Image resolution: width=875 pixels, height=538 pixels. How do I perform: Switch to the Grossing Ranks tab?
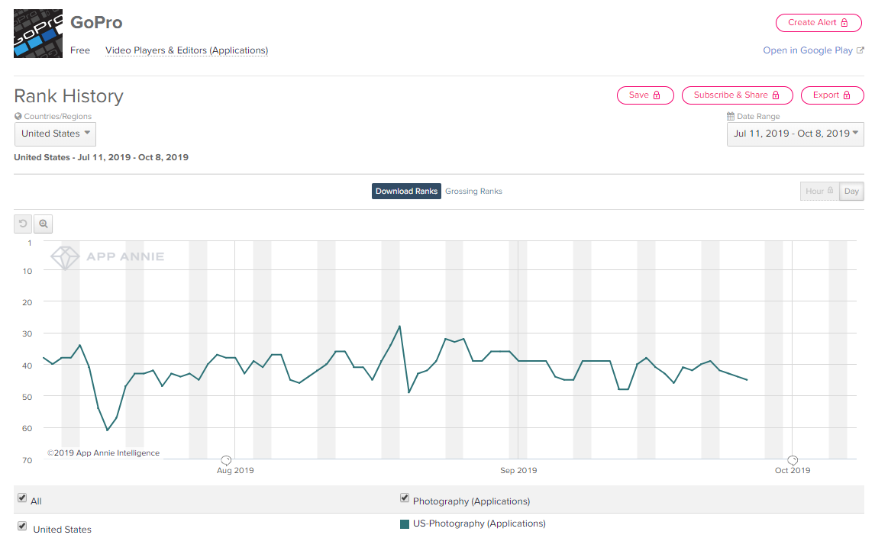coord(474,192)
